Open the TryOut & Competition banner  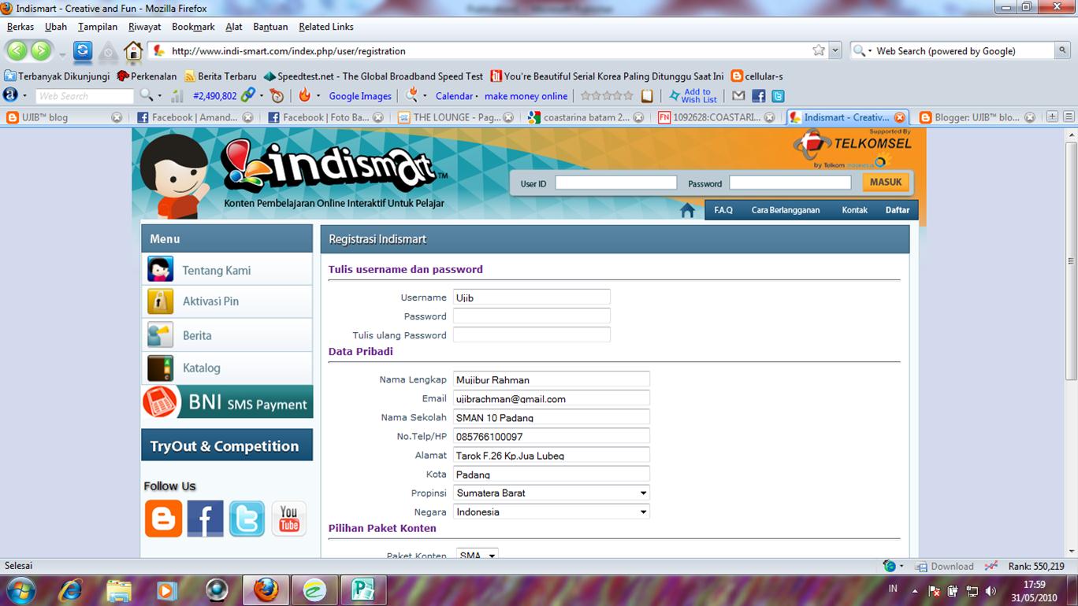click(227, 445)
